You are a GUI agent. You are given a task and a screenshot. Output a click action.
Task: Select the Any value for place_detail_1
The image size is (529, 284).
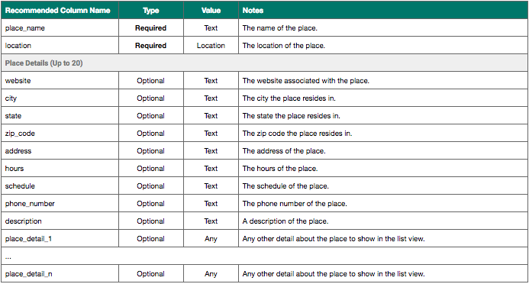211,238
